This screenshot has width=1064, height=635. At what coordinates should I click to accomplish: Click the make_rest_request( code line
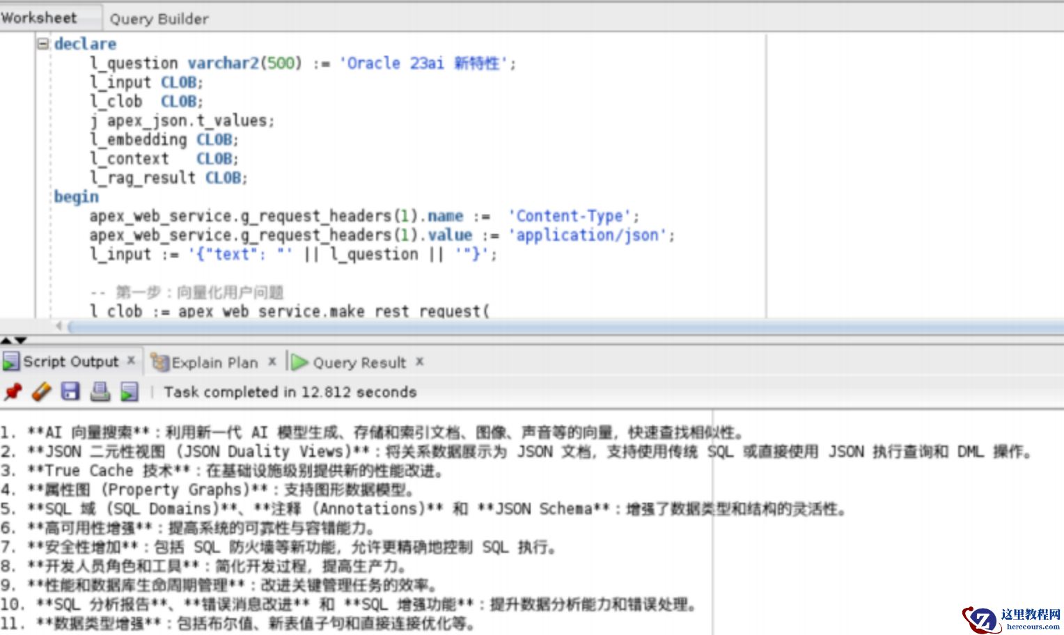(290, 311)
